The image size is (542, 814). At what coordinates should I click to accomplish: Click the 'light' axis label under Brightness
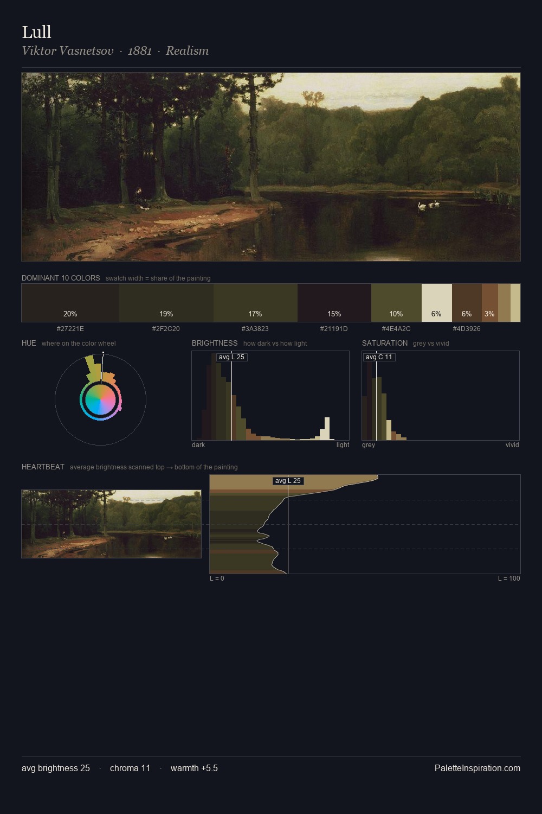coord(343,445)
